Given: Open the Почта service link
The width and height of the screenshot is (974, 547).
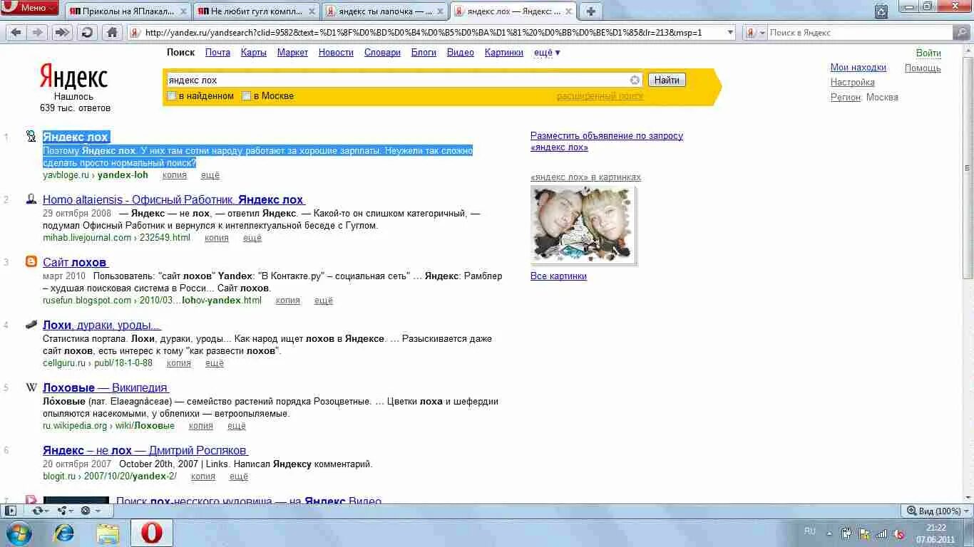Looking at the screenshot, I should pyautogui.click(x=217, y=53).
